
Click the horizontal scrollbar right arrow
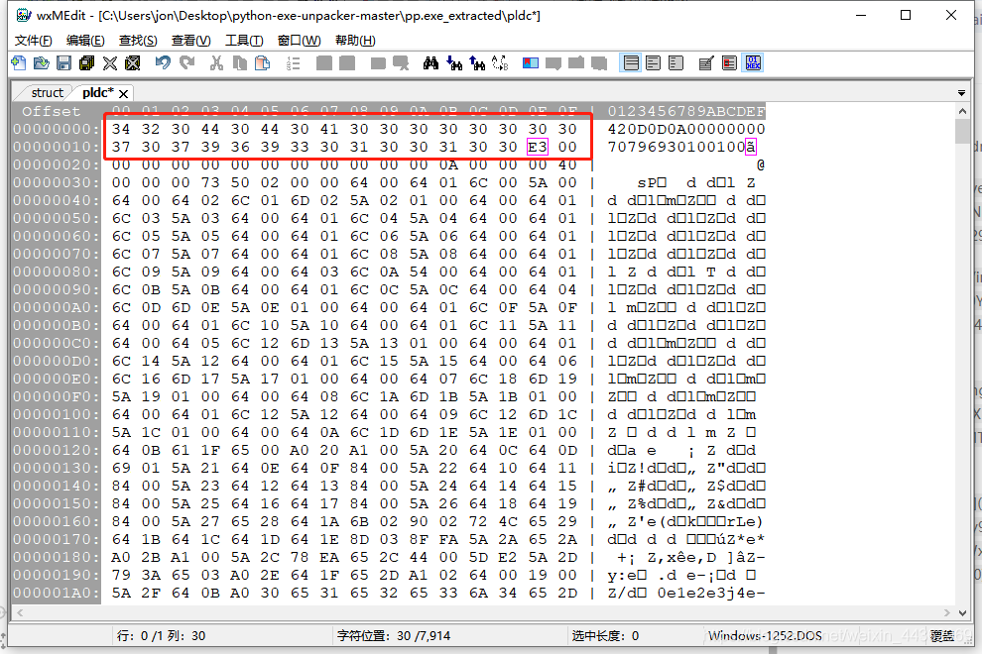[947, 612]
